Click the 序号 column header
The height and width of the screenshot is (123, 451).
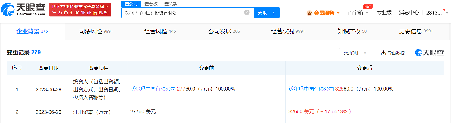[x=17, y=68]
